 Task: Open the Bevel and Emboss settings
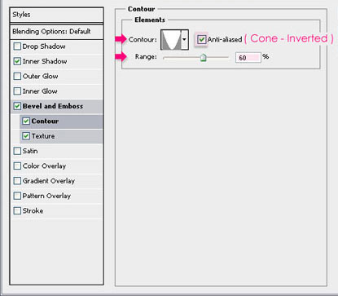[x=53, y=106]
